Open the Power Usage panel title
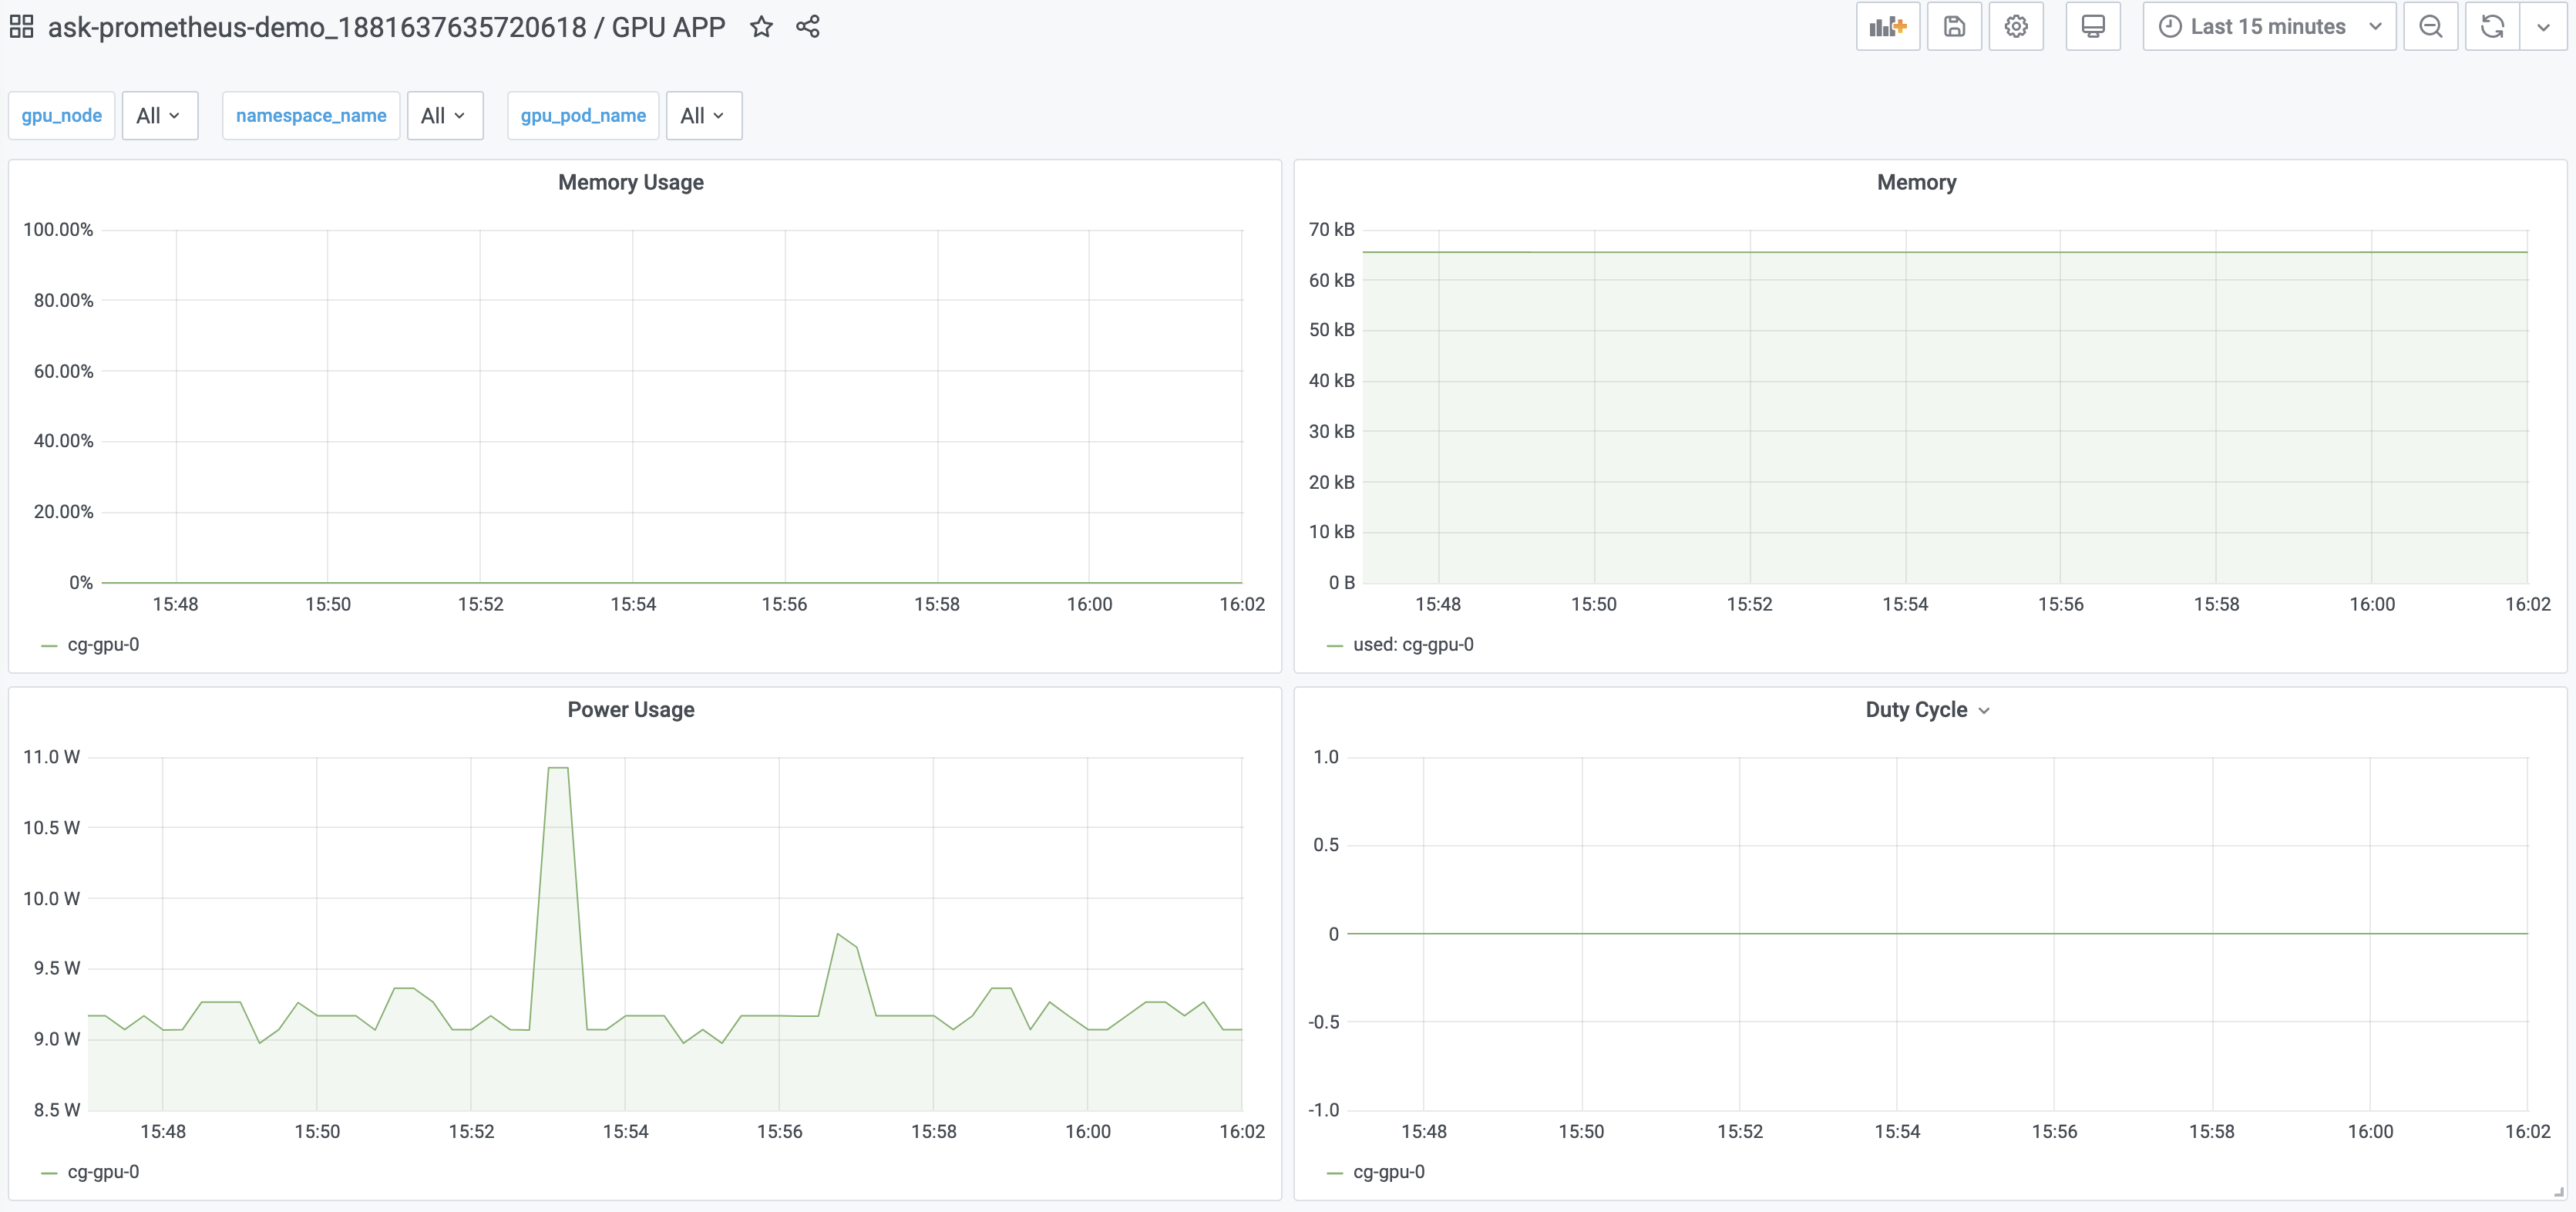The height and width of the screenshot is (1212, 2576). click(x=631, y=709)
